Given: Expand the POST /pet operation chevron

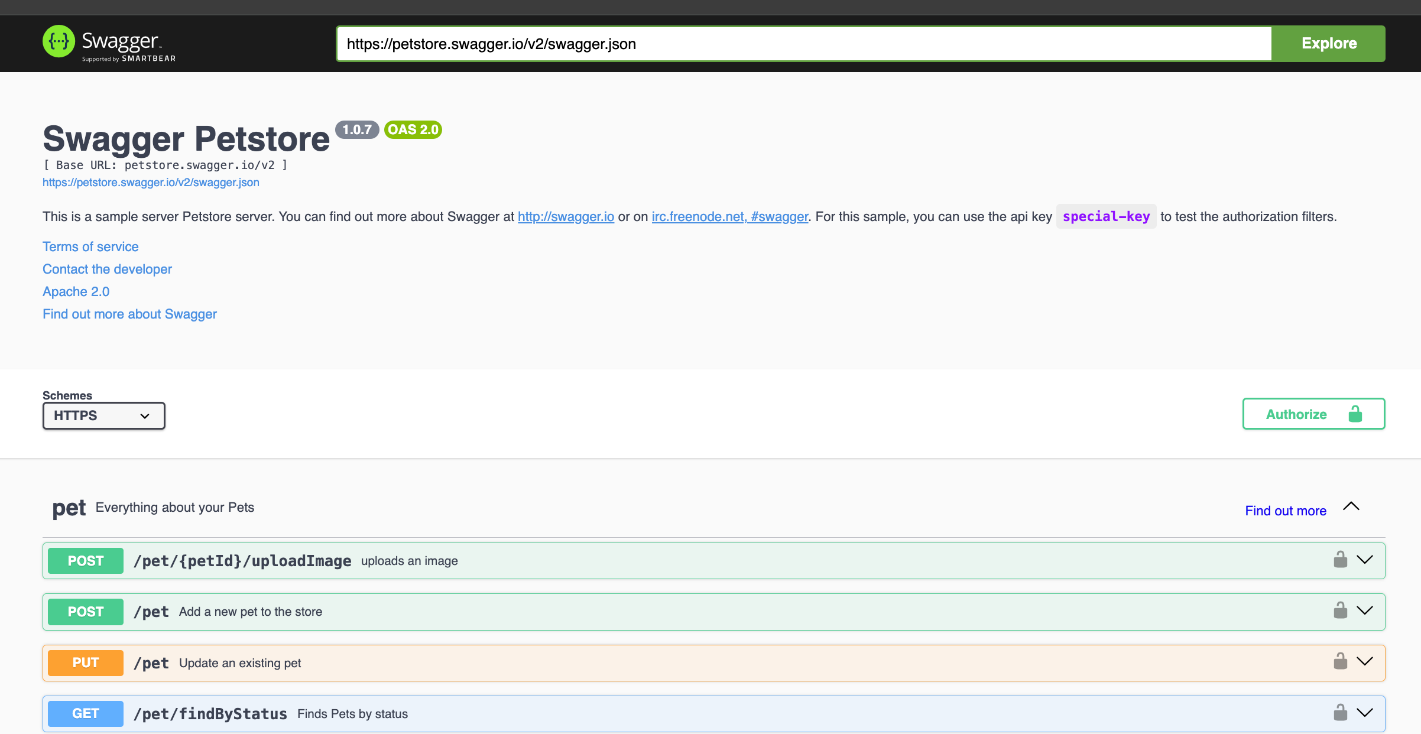Looking at the screenshot, I should pos(1365,610).
